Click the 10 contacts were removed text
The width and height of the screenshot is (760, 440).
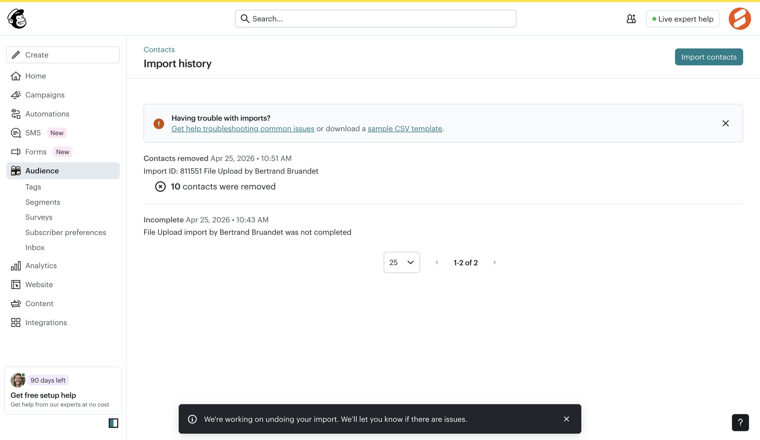click(x=223, y=187)
